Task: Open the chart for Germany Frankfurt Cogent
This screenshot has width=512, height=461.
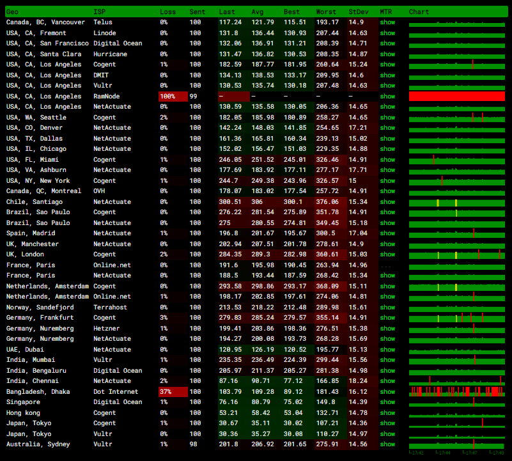Action: pos(457,318)
